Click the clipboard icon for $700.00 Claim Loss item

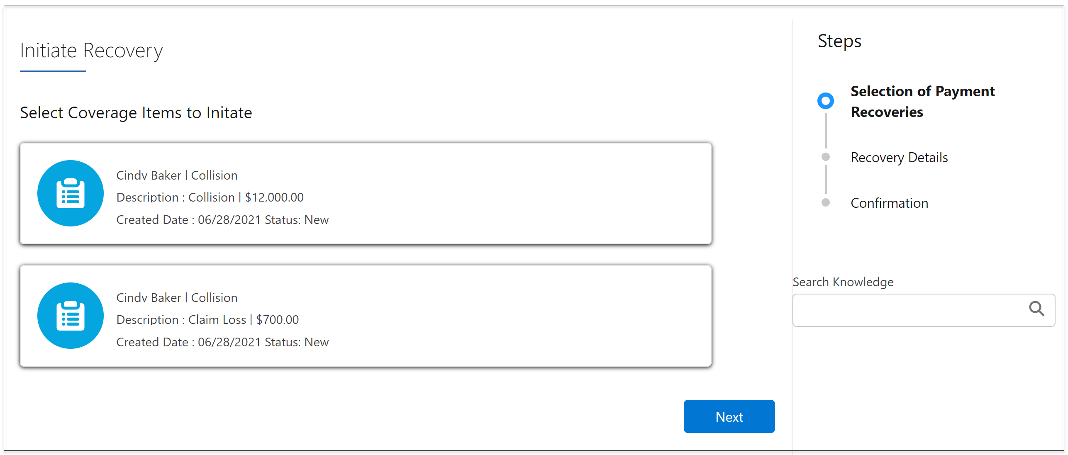tap(70, 316)
